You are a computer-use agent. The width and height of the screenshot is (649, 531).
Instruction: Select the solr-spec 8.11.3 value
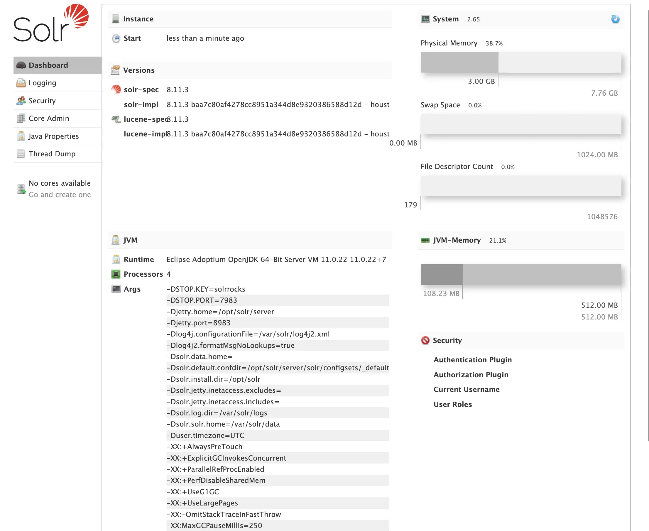tap(178, 89)
